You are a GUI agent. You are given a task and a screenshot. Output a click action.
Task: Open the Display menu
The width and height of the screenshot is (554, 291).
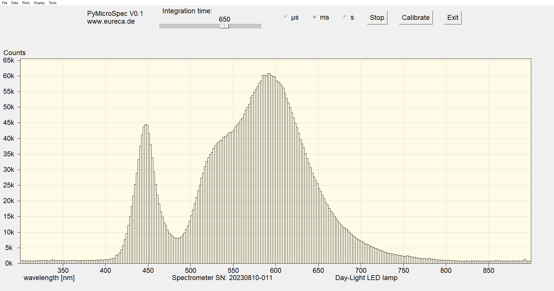coord(39,3)
